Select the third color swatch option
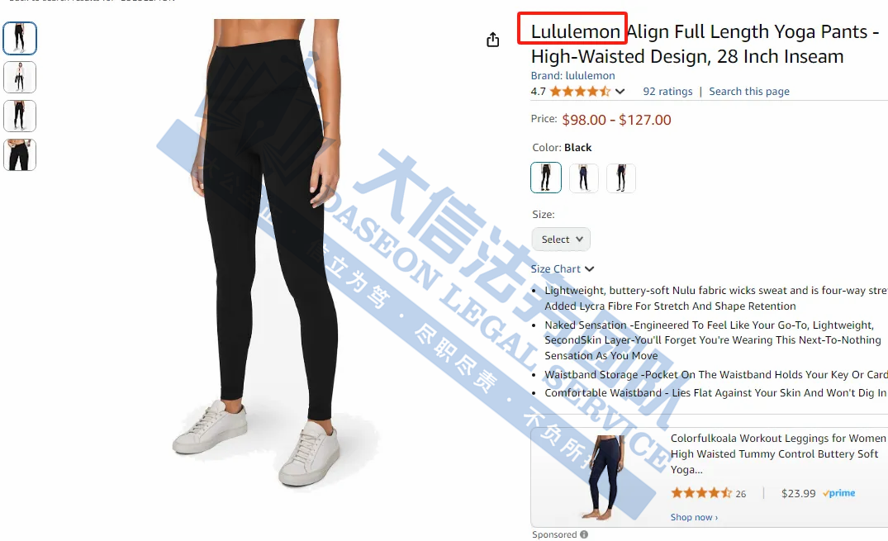 (x=620, y=178)
